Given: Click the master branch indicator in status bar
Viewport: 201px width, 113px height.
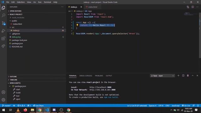Looking at the screenshot, I should coord(6,105).
